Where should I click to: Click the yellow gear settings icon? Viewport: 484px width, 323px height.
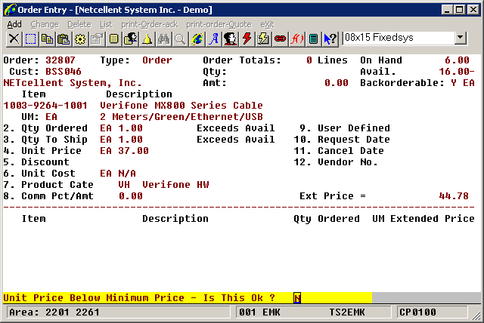(81, 39)
